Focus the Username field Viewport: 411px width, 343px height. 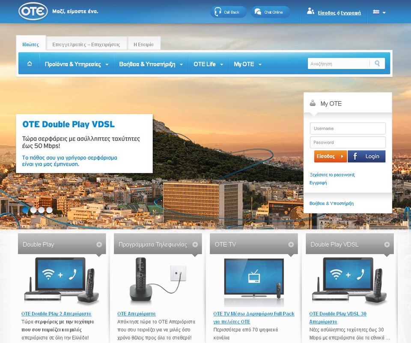pyautogui.click(x=348, y=129)
